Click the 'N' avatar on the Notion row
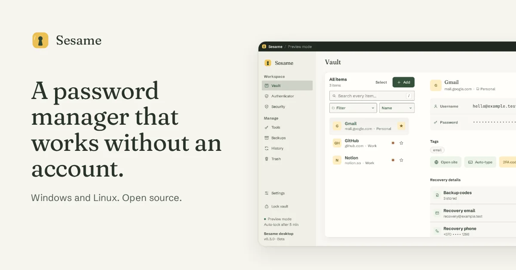This screenshot has width=516, height=270. coord(337,160)
